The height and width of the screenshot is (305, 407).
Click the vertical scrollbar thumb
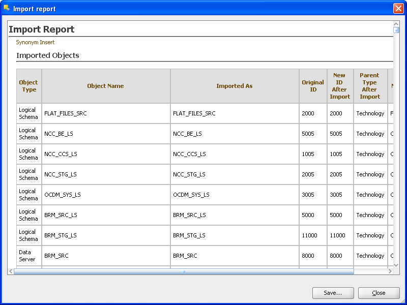click(396, 30)
